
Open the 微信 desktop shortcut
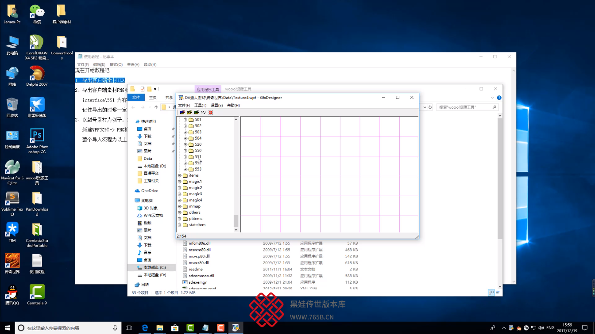point(37,14)
